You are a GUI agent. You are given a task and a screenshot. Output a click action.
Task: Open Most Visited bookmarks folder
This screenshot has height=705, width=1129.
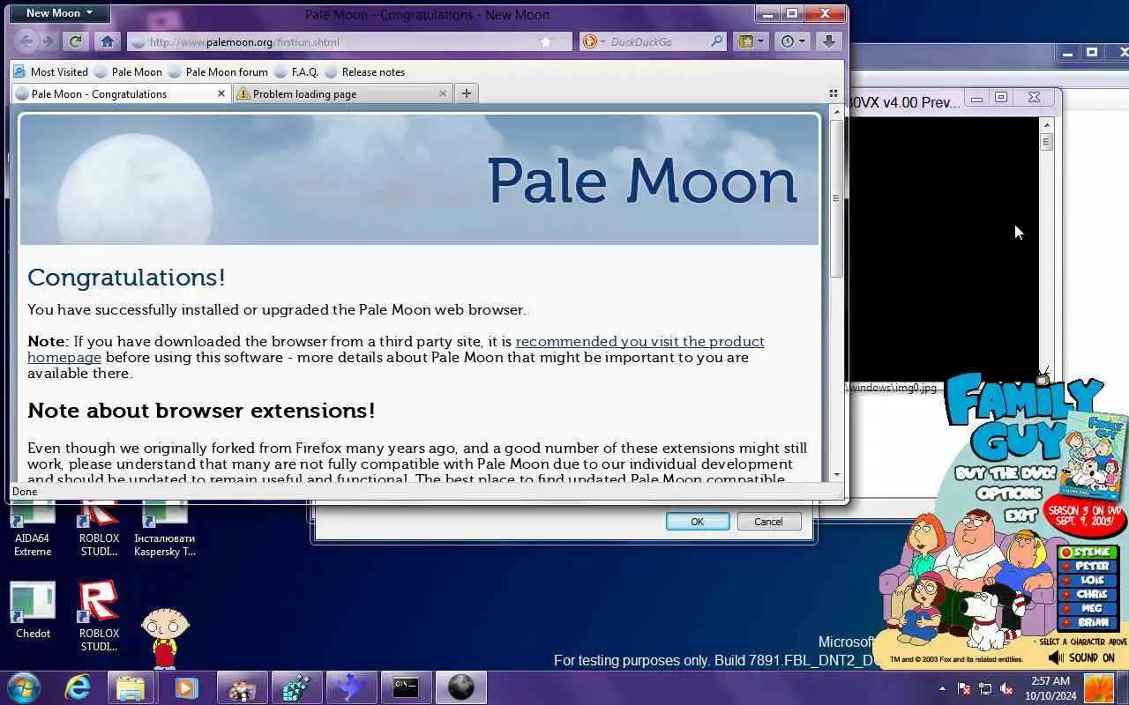50,71
